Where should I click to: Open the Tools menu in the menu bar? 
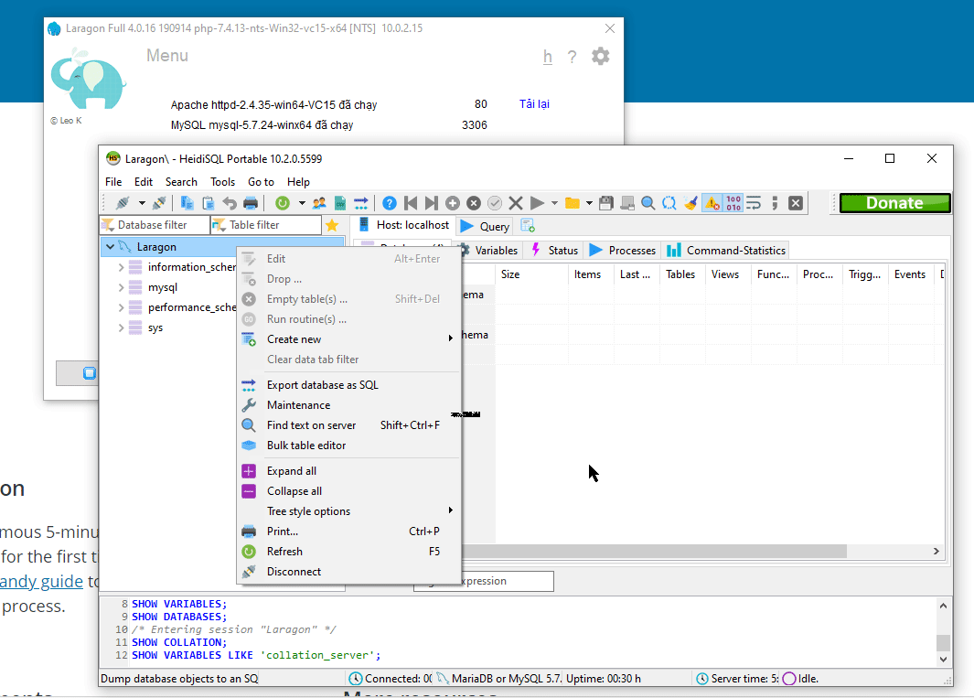tap(222, 182)
